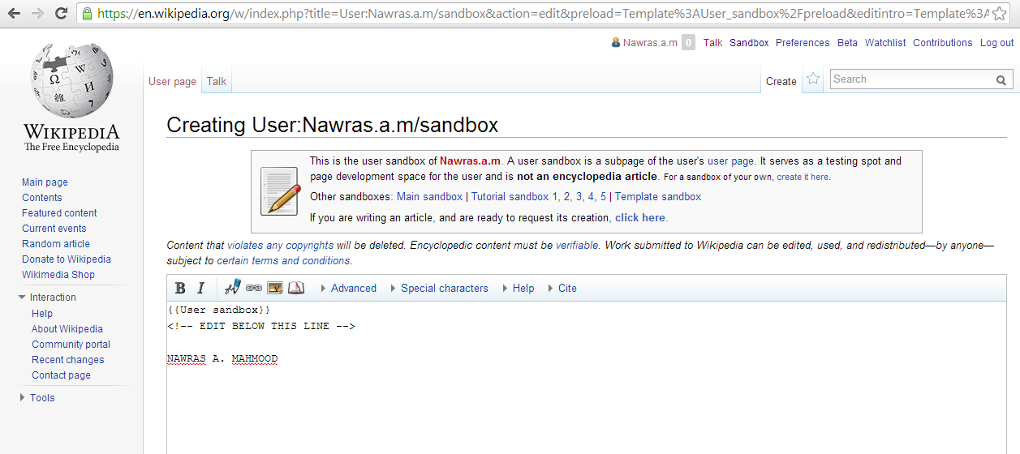Open your Watchlist
This screenshot has height=454, width=1020.
(x=885, y=43)
